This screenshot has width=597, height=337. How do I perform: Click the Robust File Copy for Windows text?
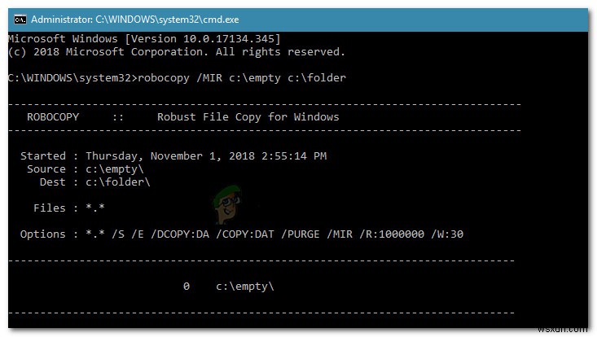click(248, 116)
